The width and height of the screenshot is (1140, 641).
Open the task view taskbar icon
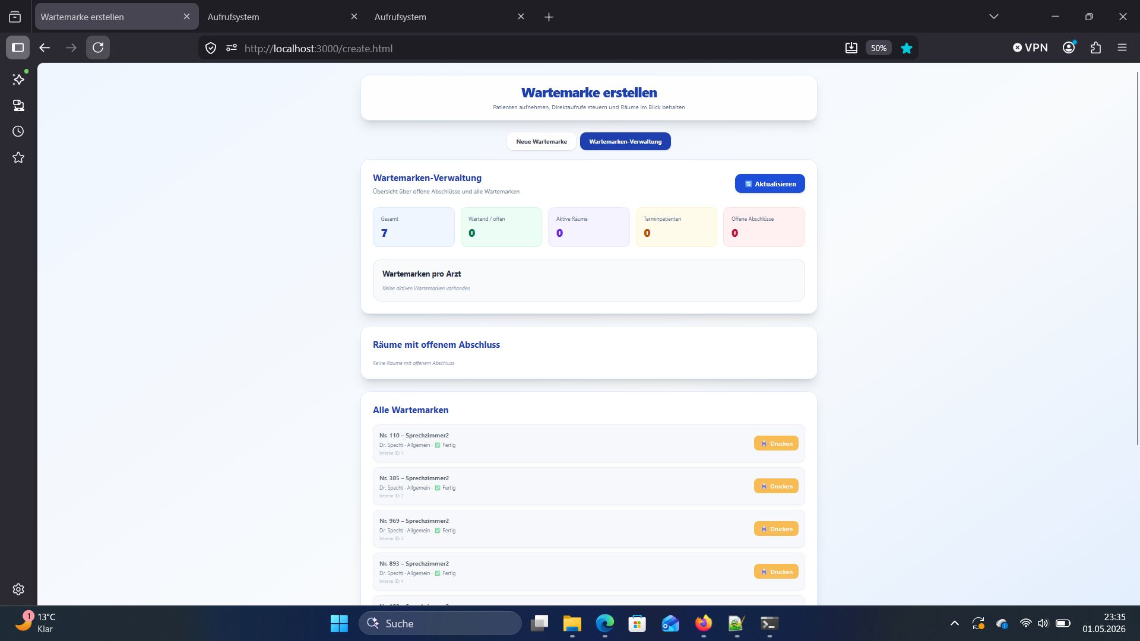539,623
